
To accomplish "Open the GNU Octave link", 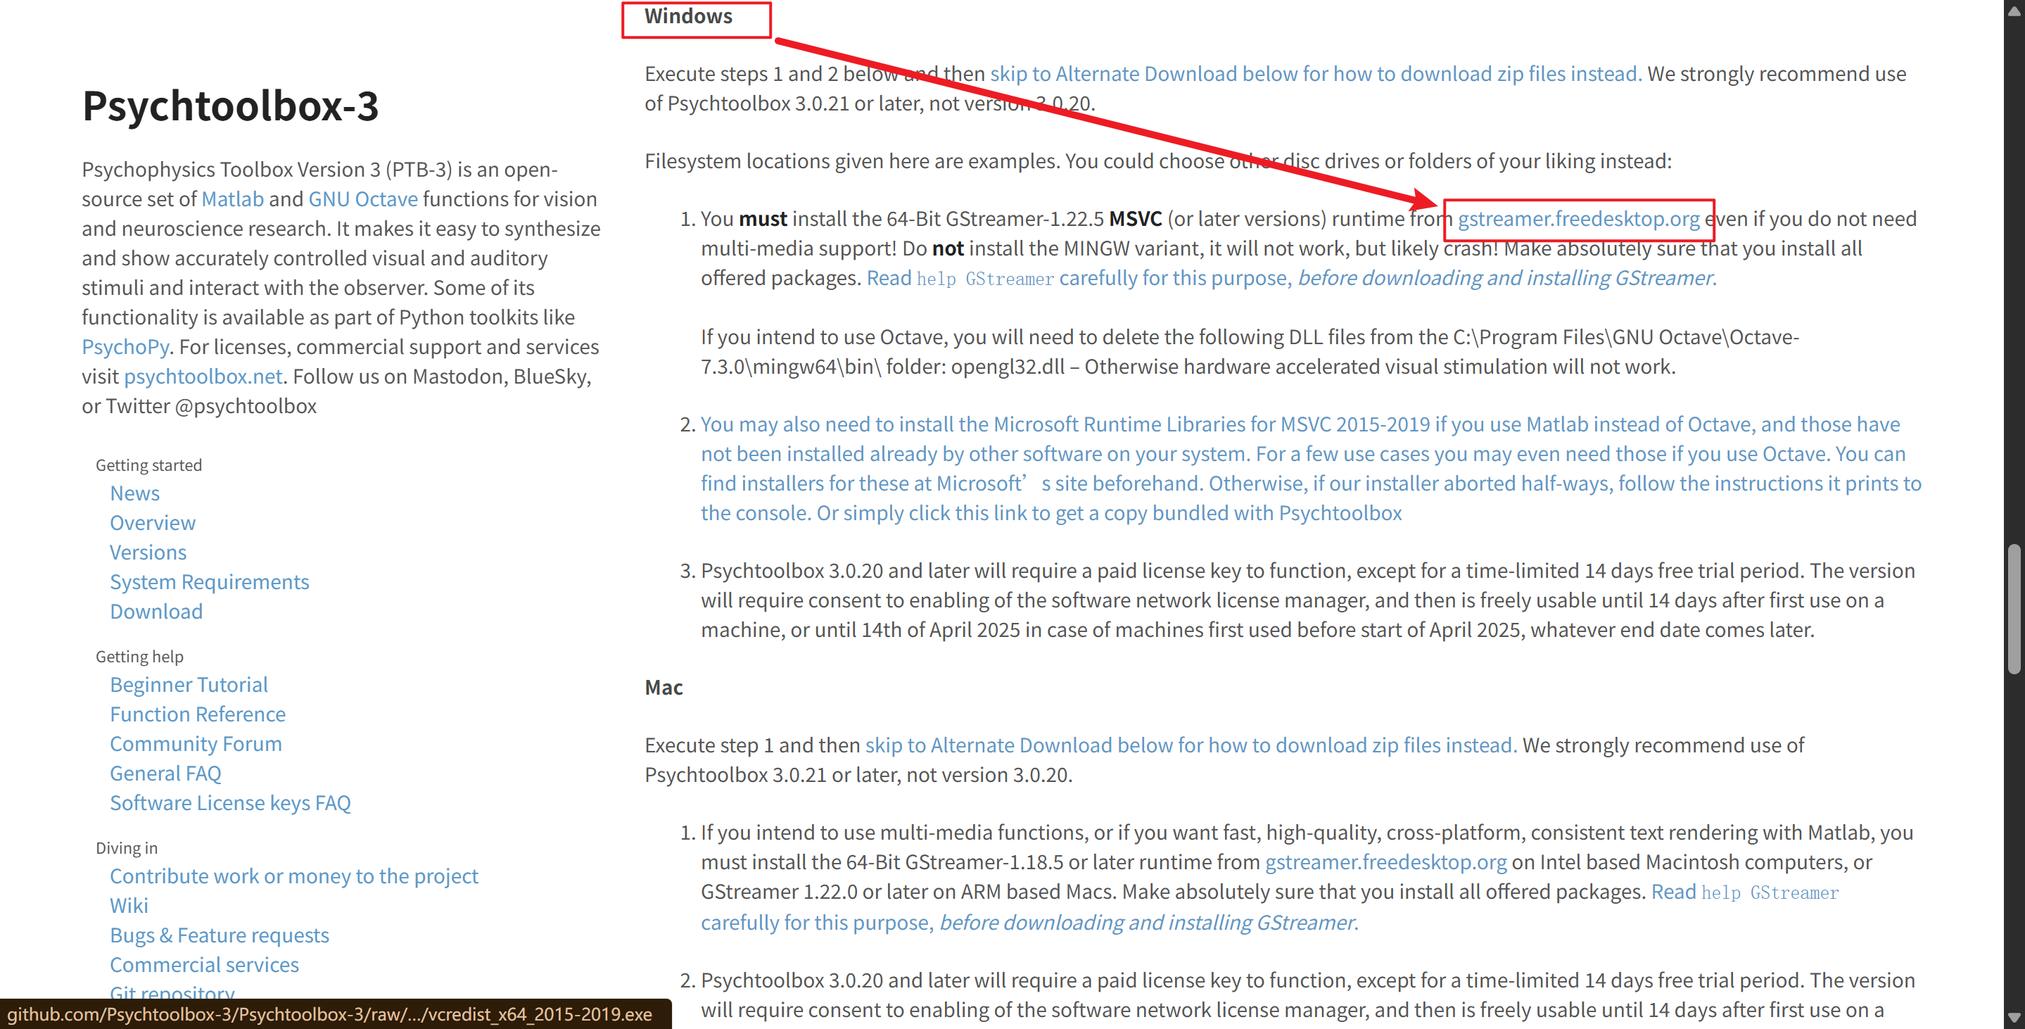I will [x=362, y=199].
